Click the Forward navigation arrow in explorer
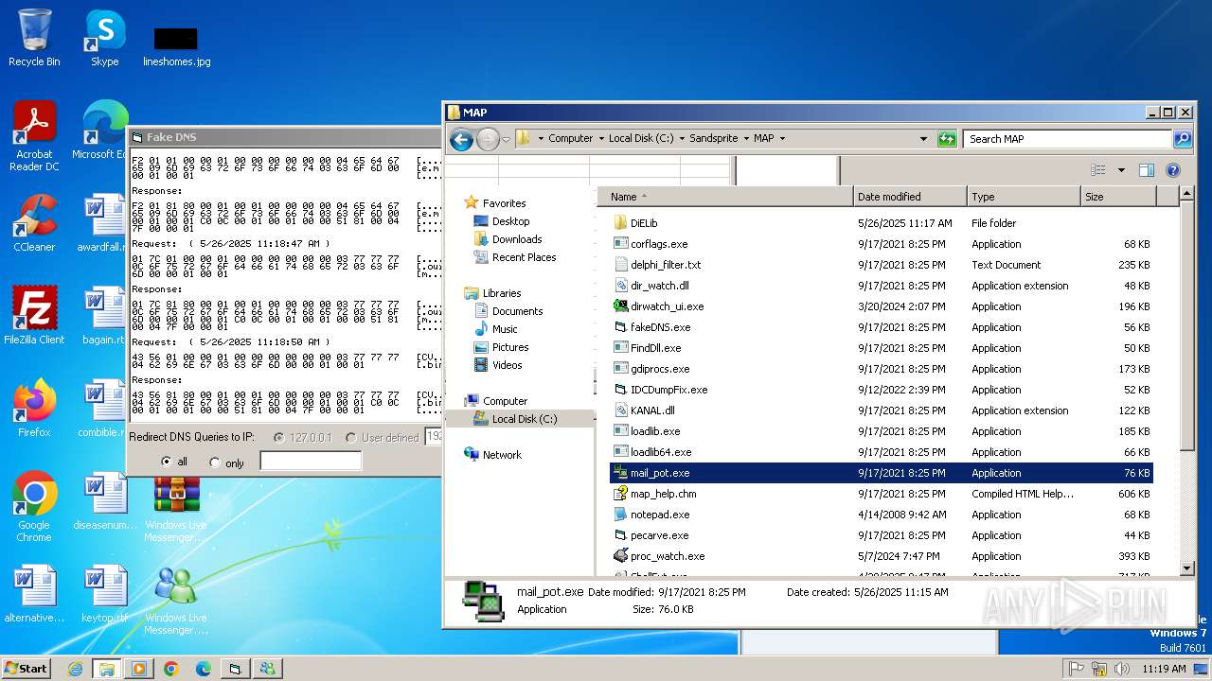1212x681 pixels. point(487,140)
